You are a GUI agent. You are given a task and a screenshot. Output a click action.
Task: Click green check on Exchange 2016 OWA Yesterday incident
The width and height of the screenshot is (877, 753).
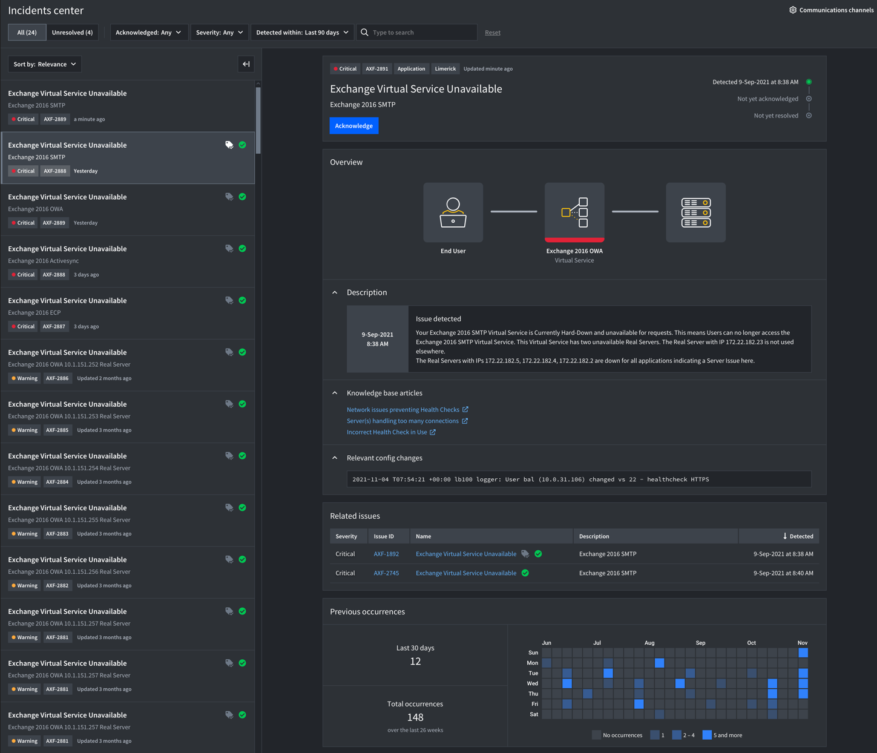point(242,197)
